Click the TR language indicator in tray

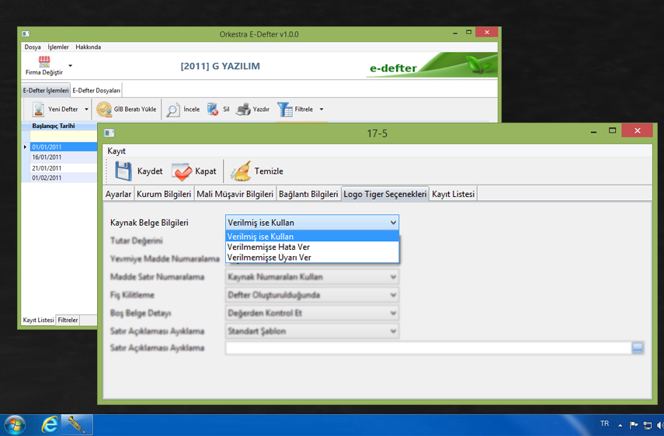(604, 424)
